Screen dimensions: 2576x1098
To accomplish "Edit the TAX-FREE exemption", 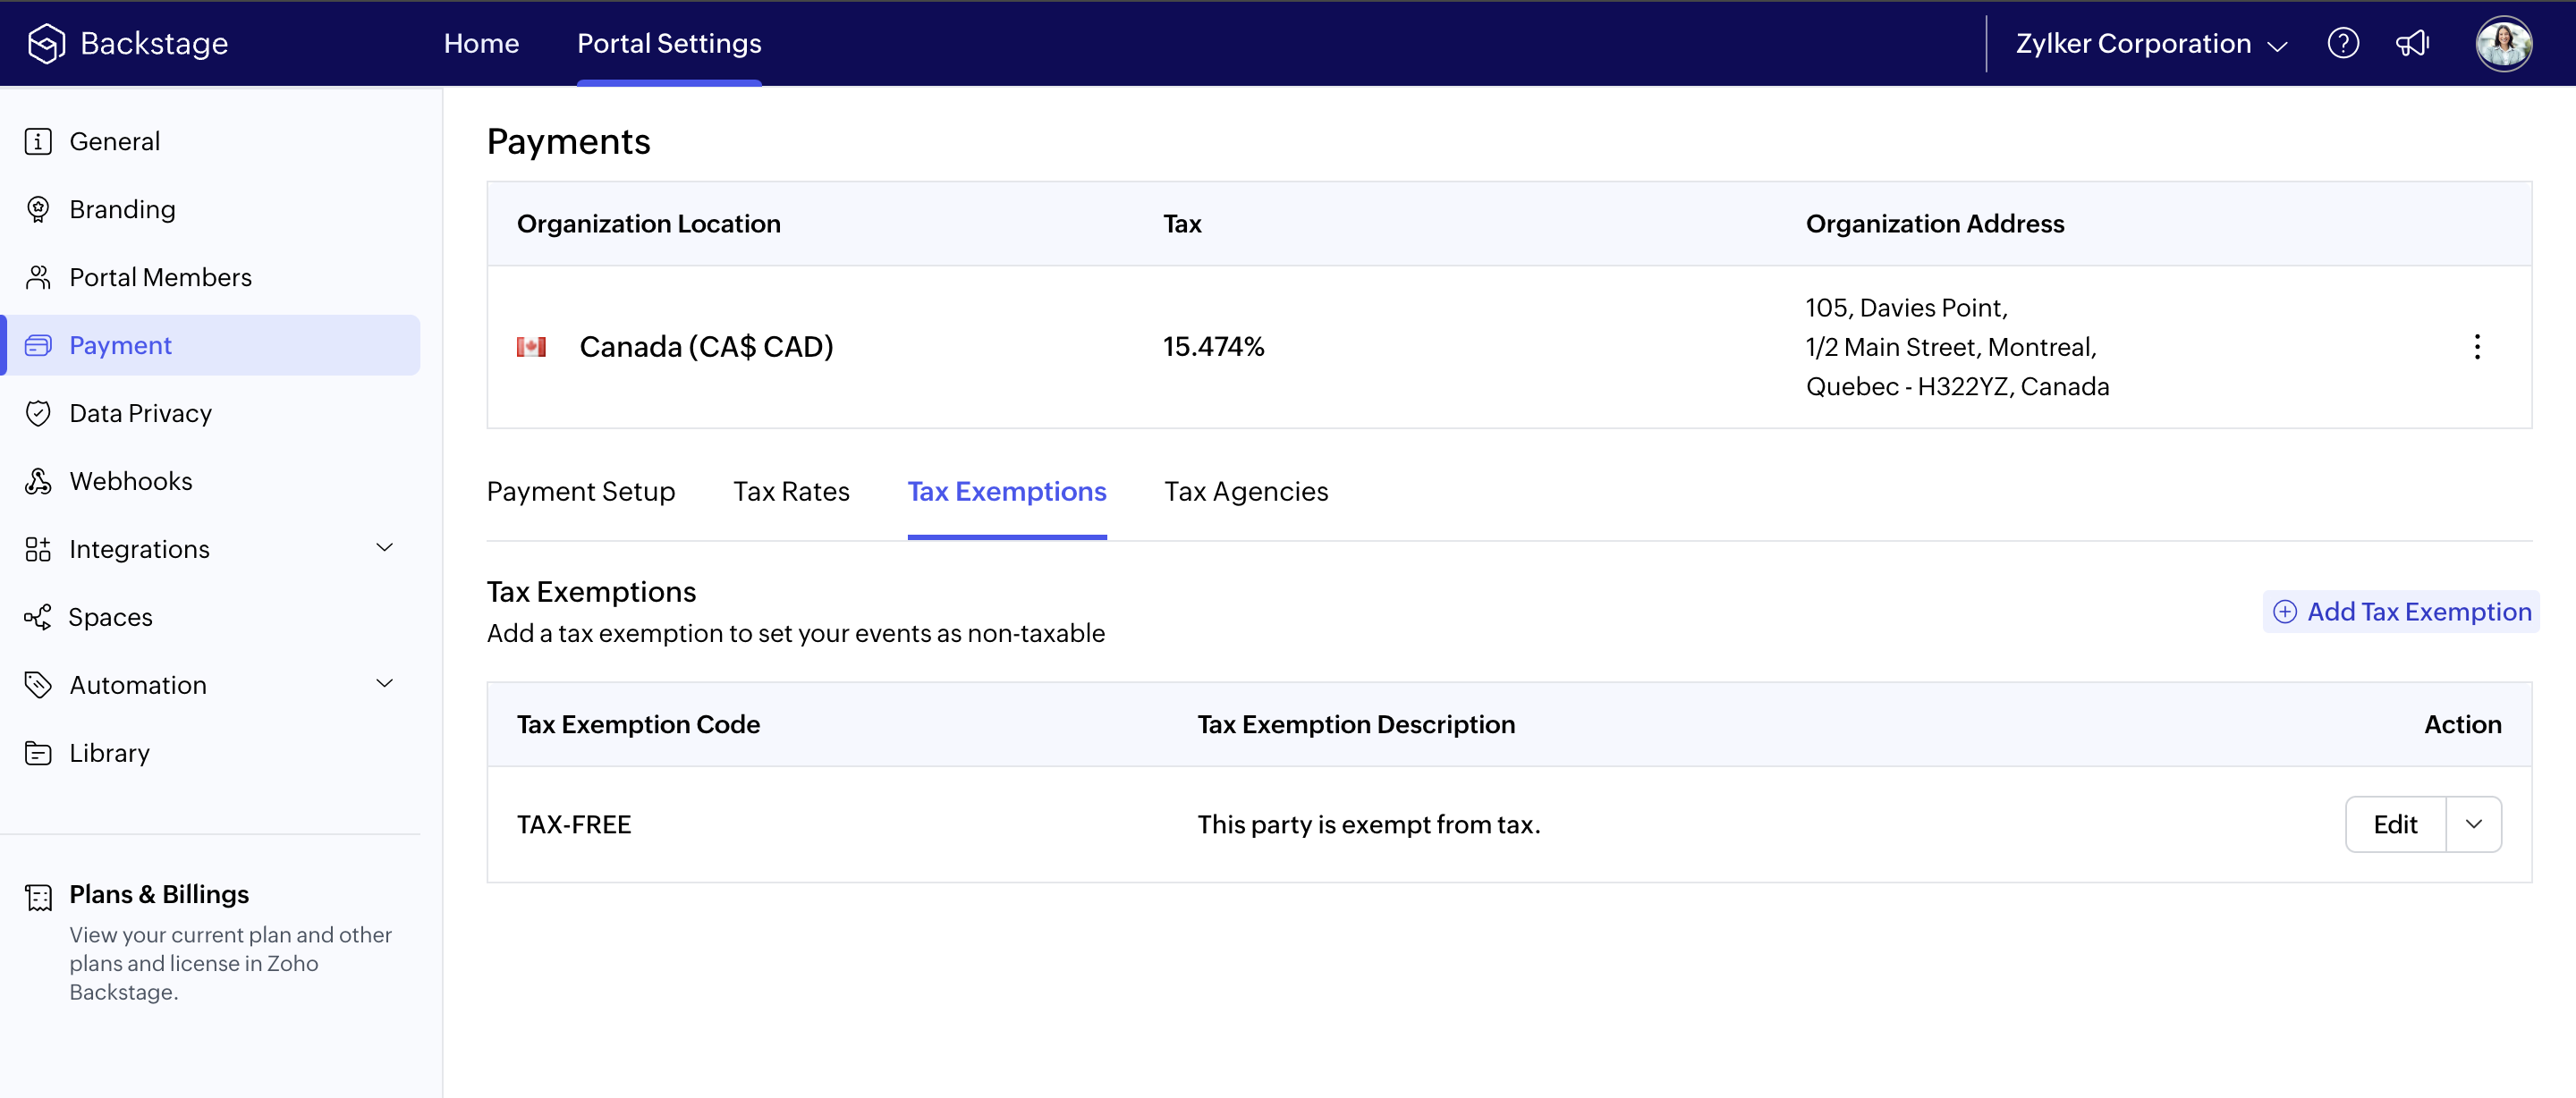I will pyautogui.click(x=2395, y=824).
